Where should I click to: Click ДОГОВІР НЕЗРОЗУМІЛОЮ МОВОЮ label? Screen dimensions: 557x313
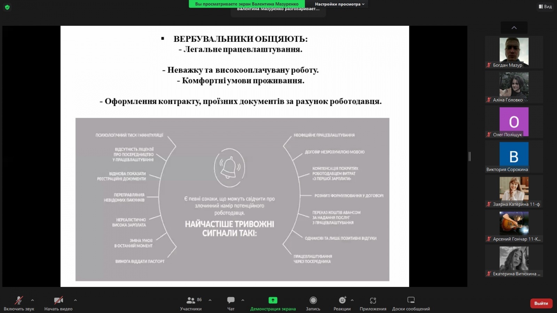pyautogui.click(x=335, y=152)
